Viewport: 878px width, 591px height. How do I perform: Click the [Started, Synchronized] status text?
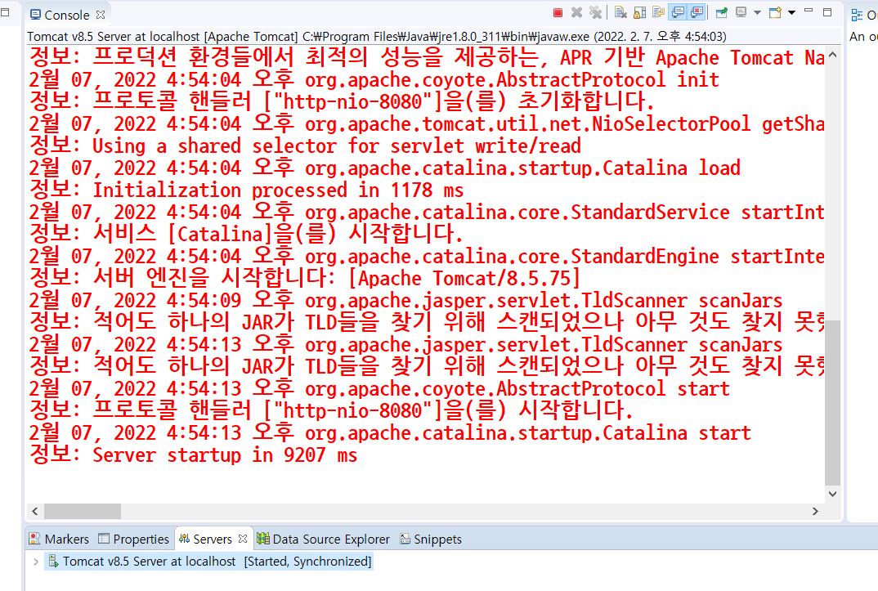[307, 562]
